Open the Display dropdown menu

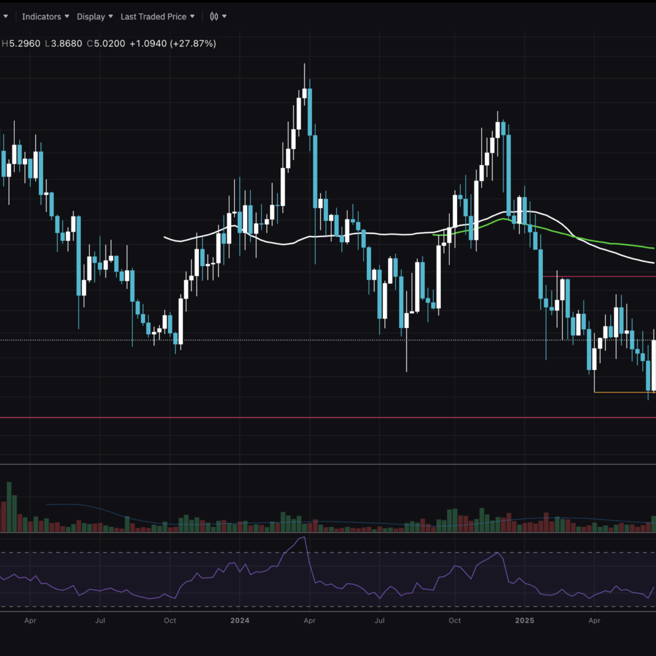point(95,16)
